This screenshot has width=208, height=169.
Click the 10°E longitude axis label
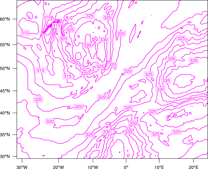tap(159, 167)
